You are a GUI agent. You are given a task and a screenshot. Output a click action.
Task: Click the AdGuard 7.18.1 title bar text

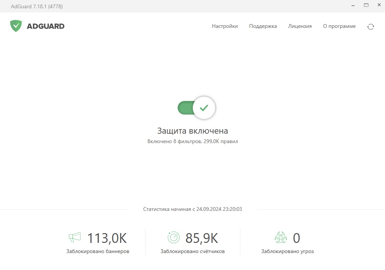(37, 6)
